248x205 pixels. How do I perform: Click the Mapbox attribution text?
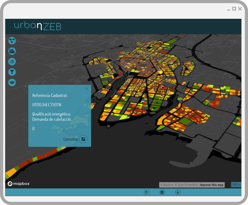[167, 185]
